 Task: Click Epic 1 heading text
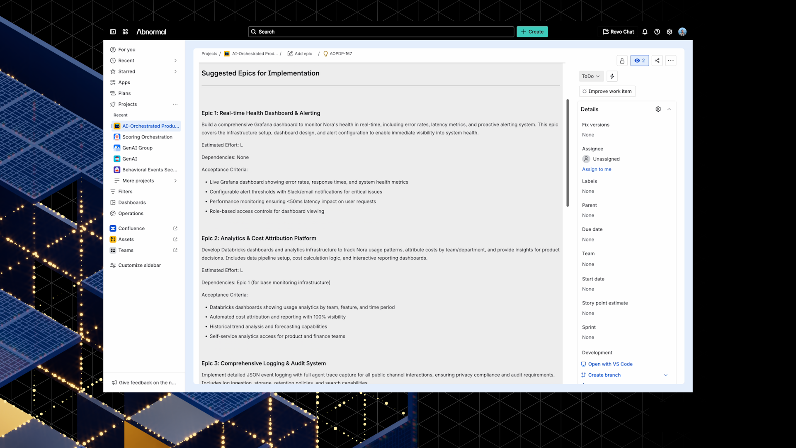coord(261,113)
